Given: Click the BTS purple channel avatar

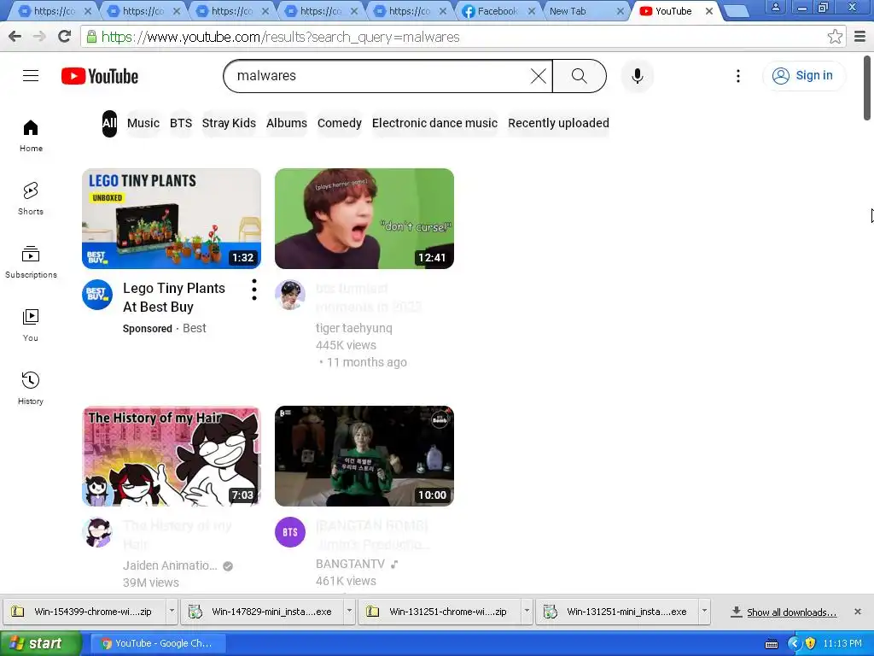Looking at the screenshot, I should [290, 531].
